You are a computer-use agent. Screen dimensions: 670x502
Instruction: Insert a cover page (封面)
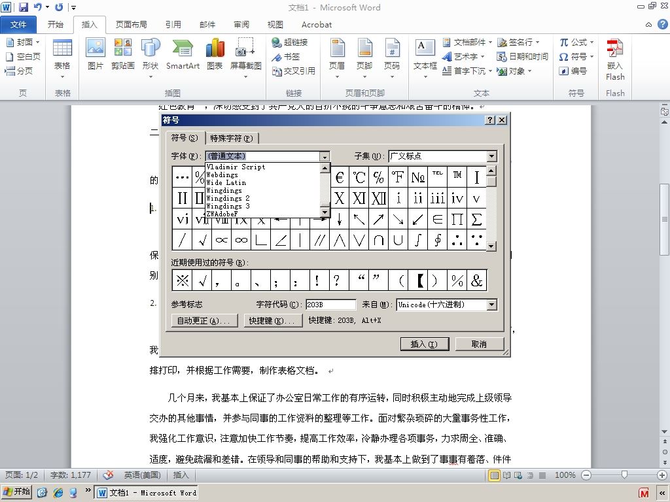pyautogui.click(x=23, y=42)
